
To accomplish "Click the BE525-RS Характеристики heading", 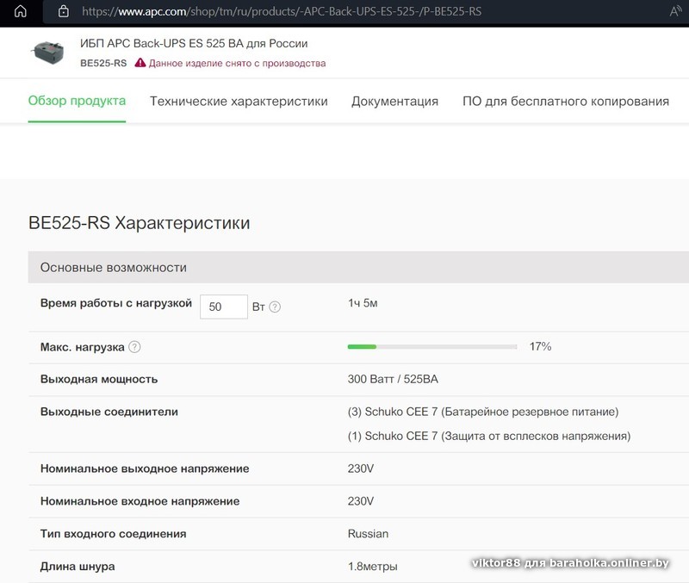I will click(x=140, y=223).
